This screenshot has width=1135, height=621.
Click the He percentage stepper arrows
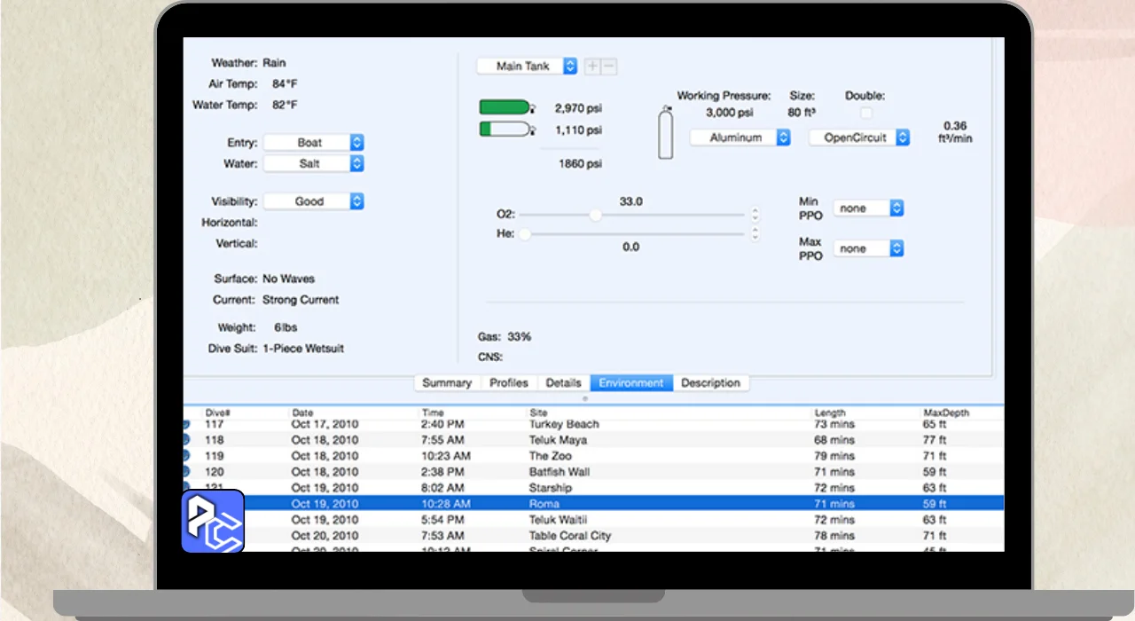pos(755,234)
